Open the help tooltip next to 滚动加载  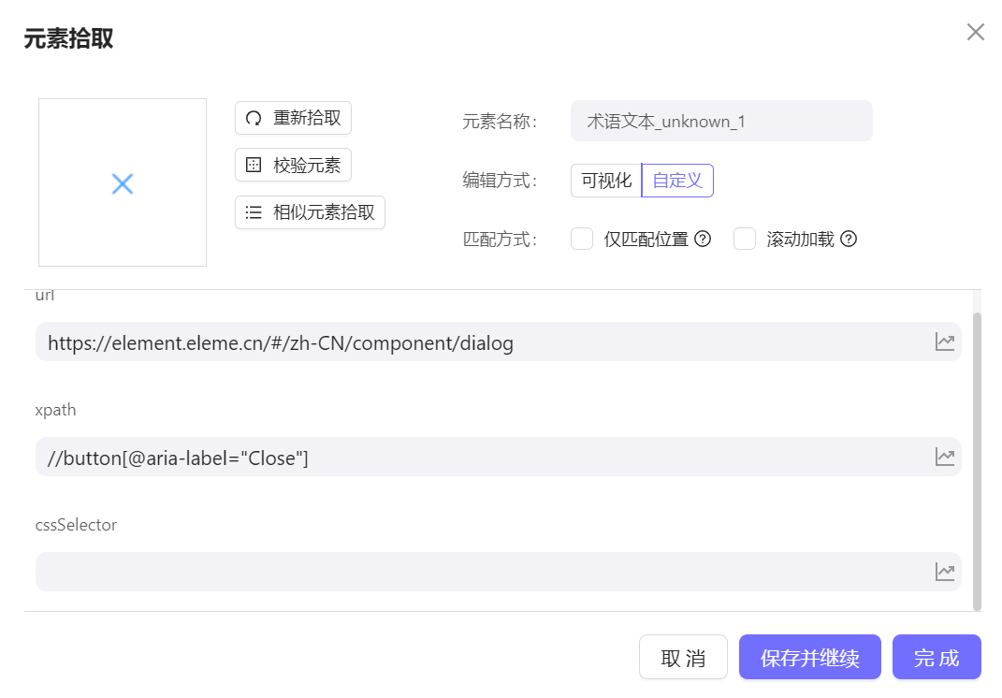point(848,239)
